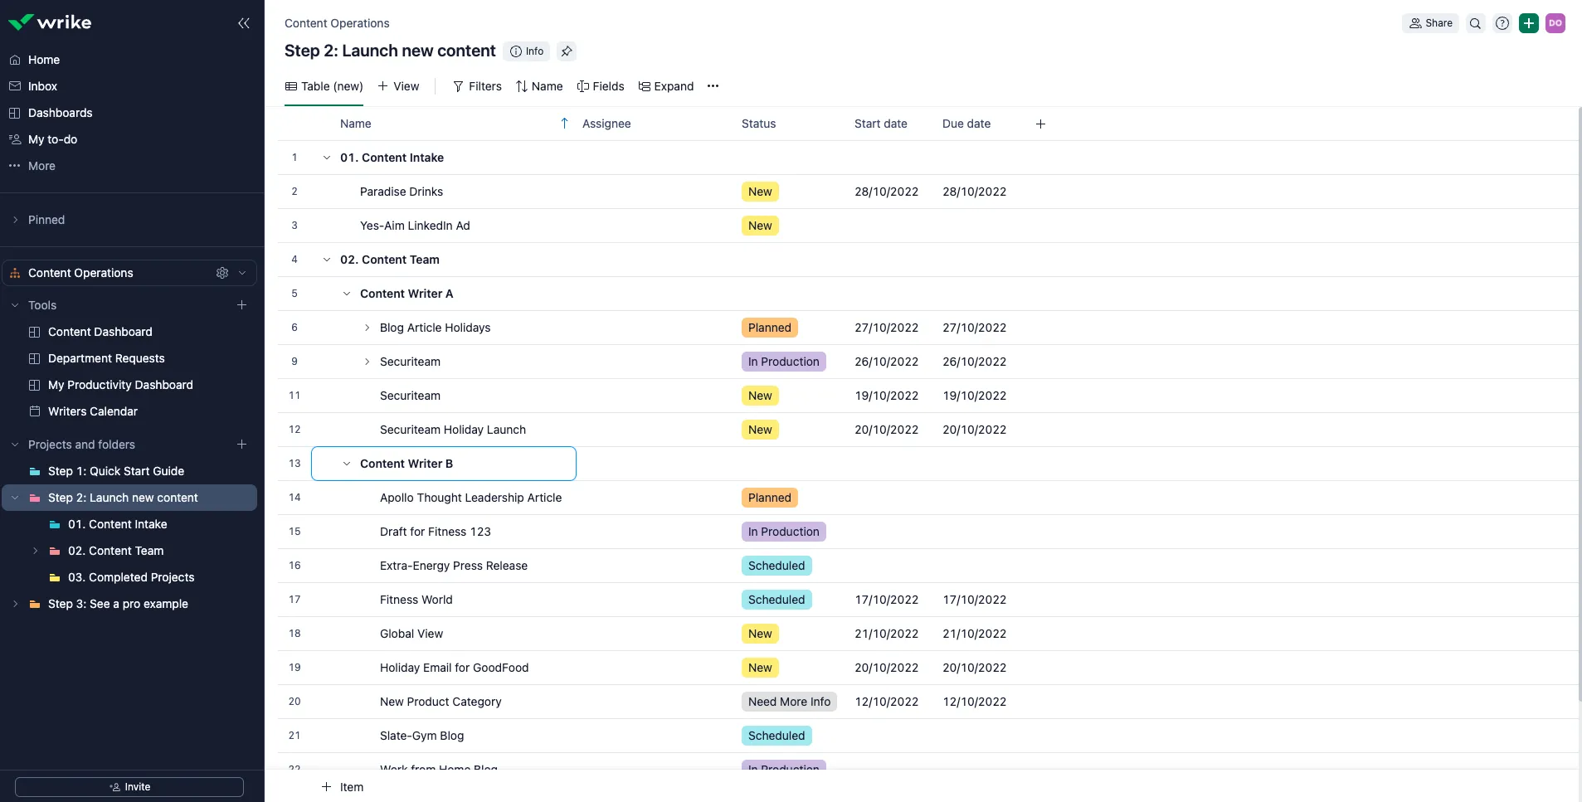Open the three-dot more options in toolbar

713,86
